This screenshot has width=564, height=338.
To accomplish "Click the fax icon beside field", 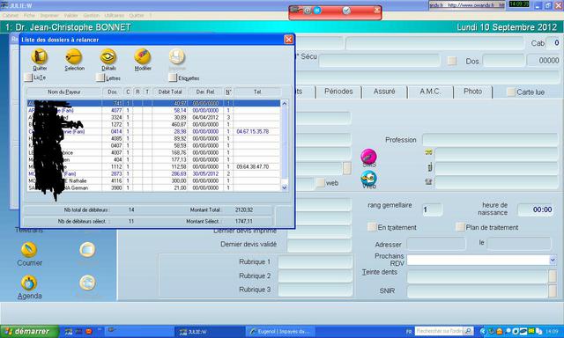I will pyautogui.click(x=428, y=181).
